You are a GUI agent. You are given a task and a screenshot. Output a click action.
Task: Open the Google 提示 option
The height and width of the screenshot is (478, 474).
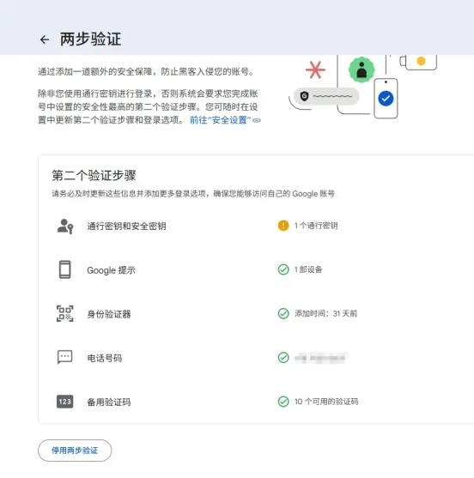[256, 269]
